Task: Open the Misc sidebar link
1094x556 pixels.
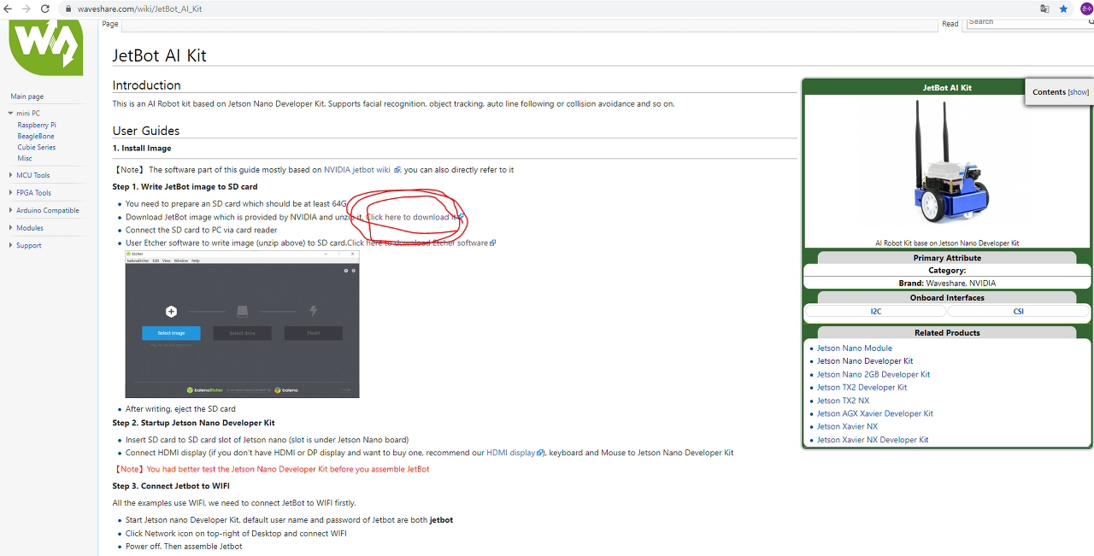Action: pyautogui.click(x=25, y=158)
